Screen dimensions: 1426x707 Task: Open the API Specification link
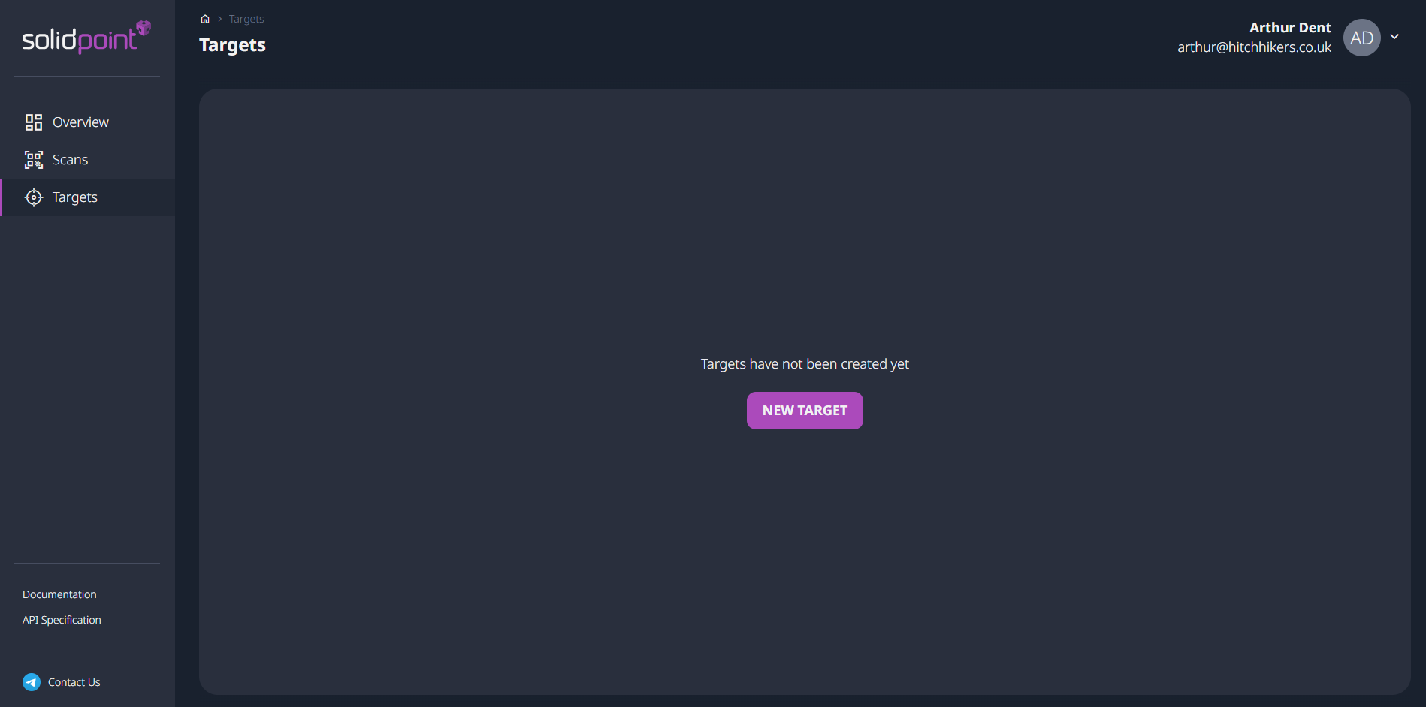tap(62, 620)
